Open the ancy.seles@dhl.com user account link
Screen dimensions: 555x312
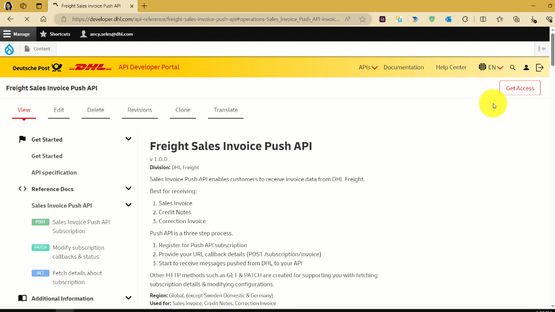pyautogui.click(x=107, y=34)
